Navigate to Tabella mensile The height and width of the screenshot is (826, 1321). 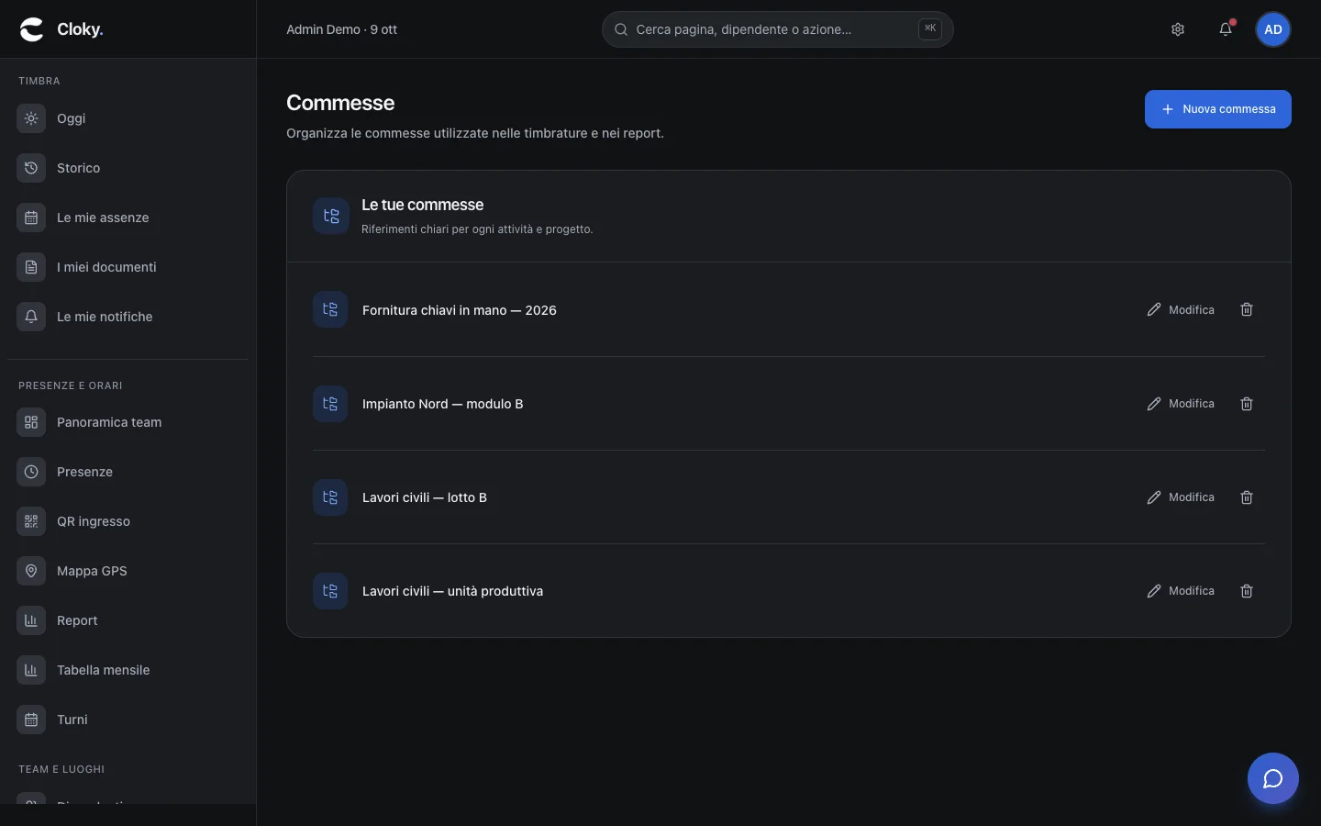point(128,670)
